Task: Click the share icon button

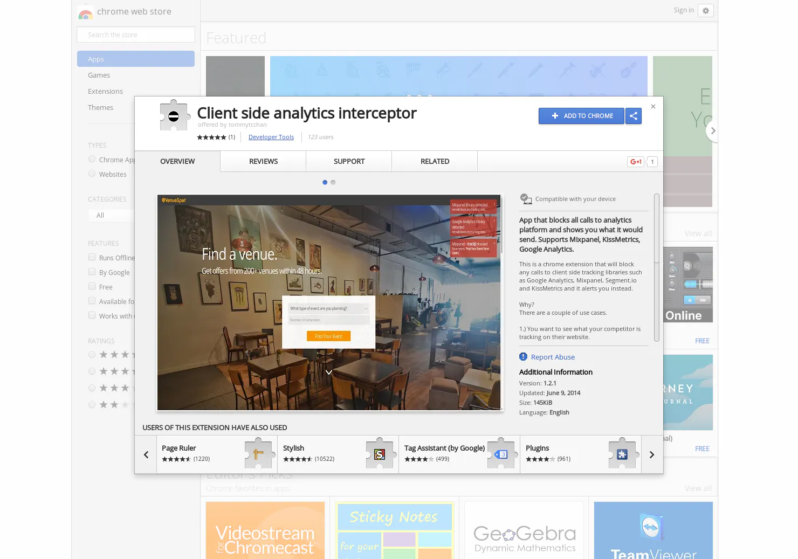Action: [634, 116]
